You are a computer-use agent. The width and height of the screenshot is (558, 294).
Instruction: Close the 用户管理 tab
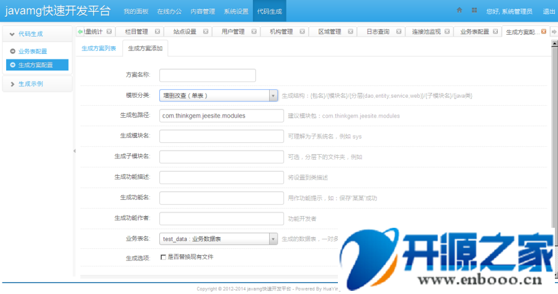(x=254, y=32)
